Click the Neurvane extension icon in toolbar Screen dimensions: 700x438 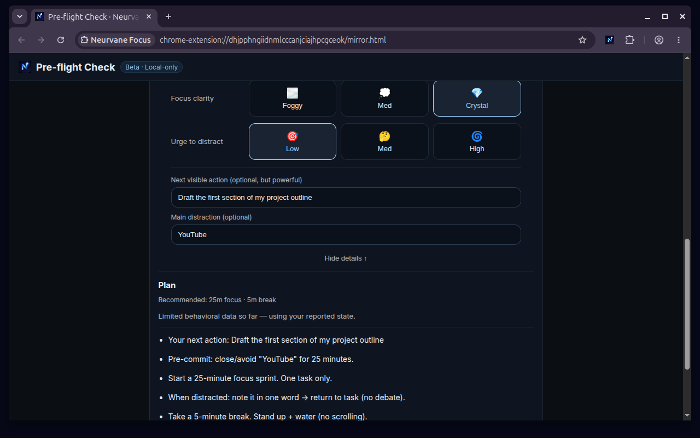(610, 40)
